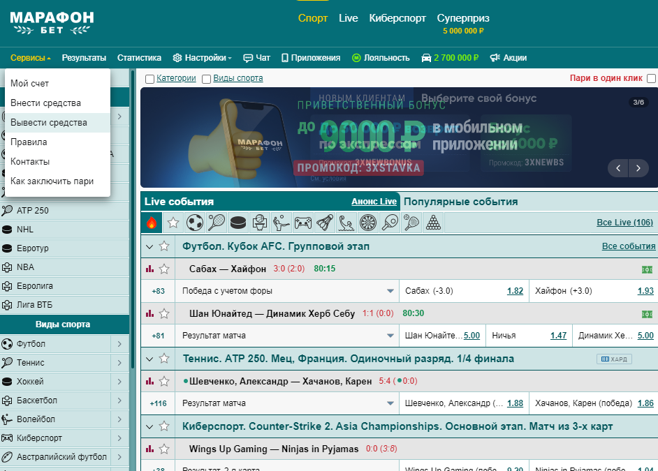Screen dimensions: 658x471
Task: Filter live events by tennis racket icon
Action: (217, 223)
